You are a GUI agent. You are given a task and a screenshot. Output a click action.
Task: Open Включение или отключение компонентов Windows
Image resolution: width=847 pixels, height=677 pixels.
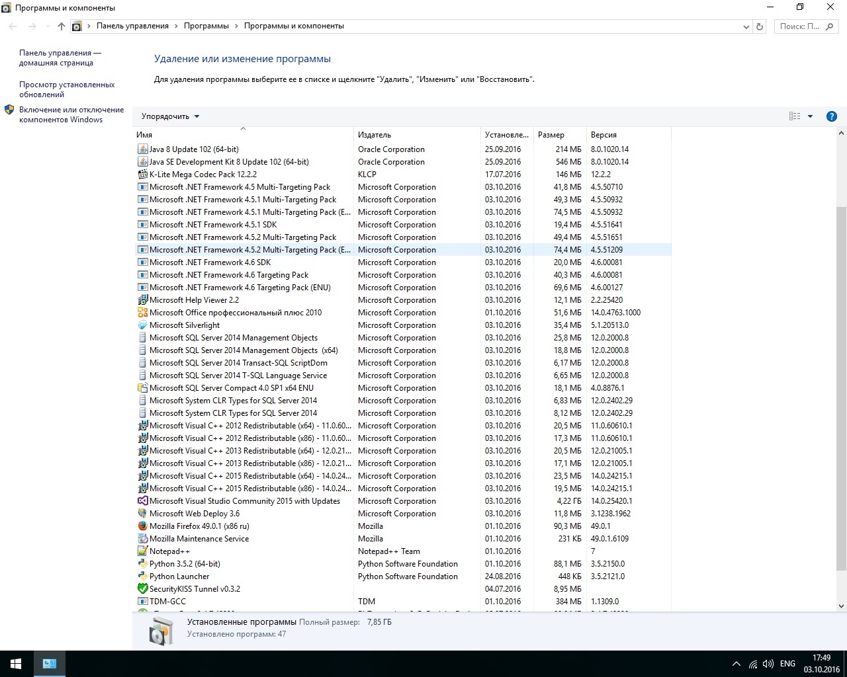[x=71, y=114]
